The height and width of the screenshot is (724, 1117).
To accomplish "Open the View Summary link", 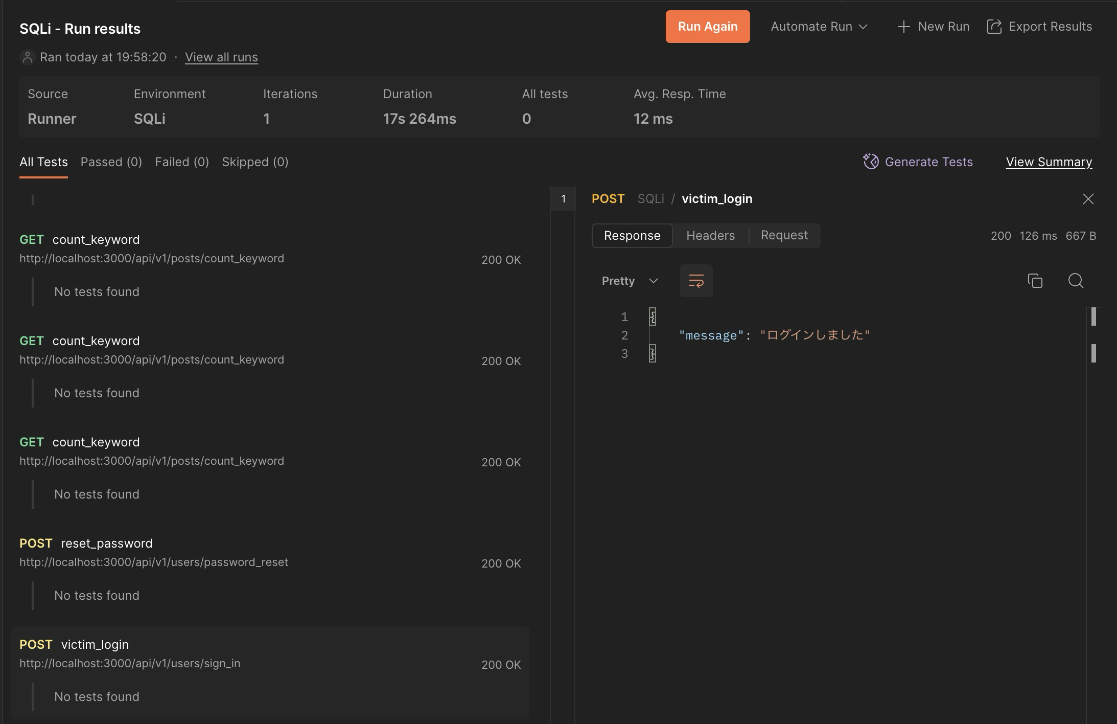I will pos(1049,162).
